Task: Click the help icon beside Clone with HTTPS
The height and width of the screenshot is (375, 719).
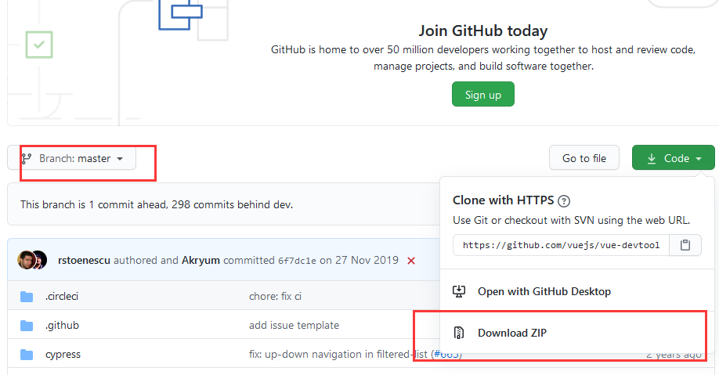Action: coord(564,200)
